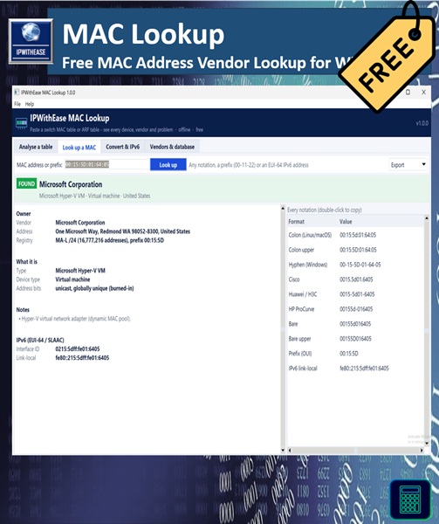Maximize the MAC Lookup window

(408, 93)
